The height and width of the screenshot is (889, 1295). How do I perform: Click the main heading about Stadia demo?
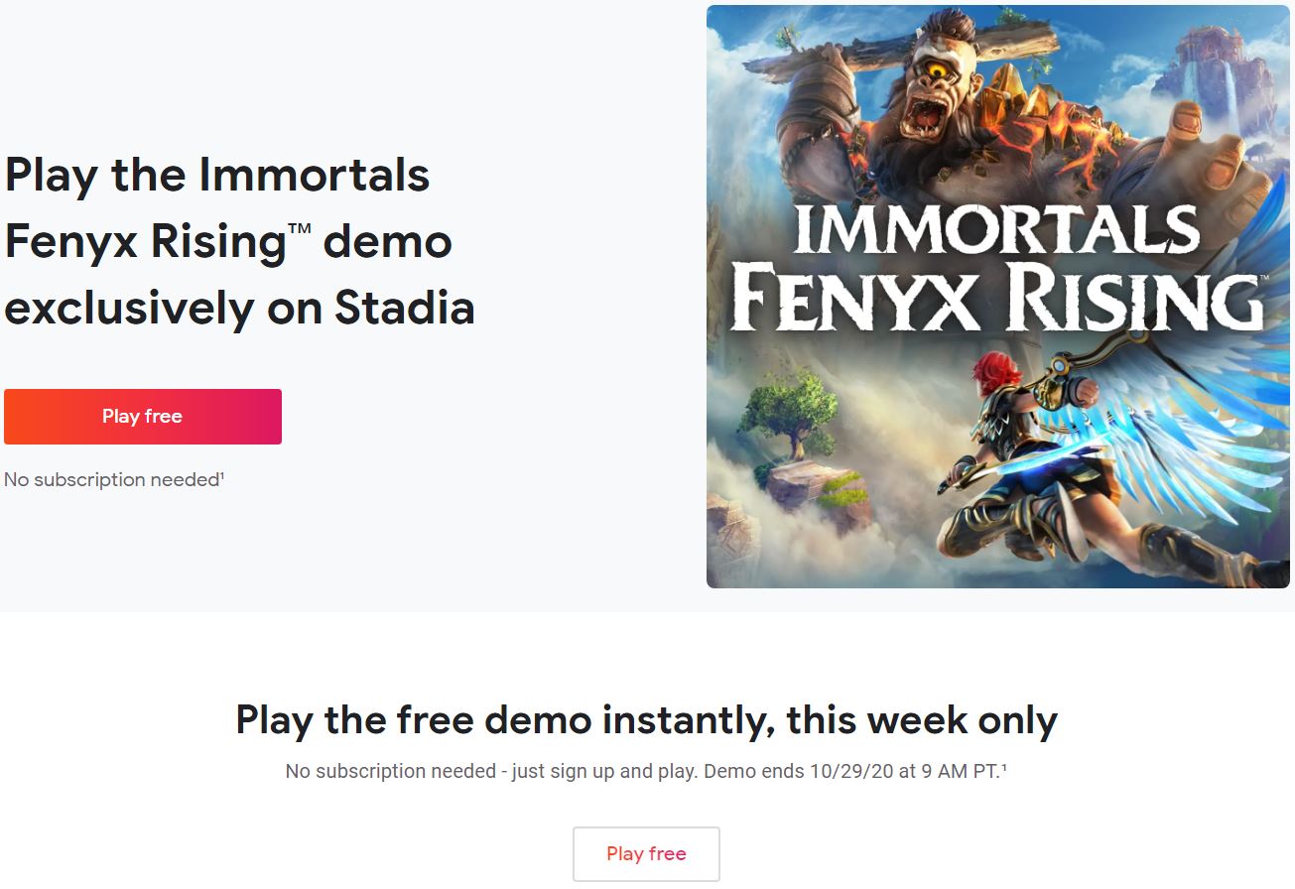pos(239,242)
